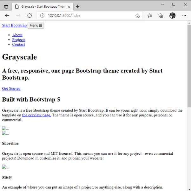The height and width of the screenshot is (191, 191).
Task: Click the browser back arrow
Action: tap(7, 16)
